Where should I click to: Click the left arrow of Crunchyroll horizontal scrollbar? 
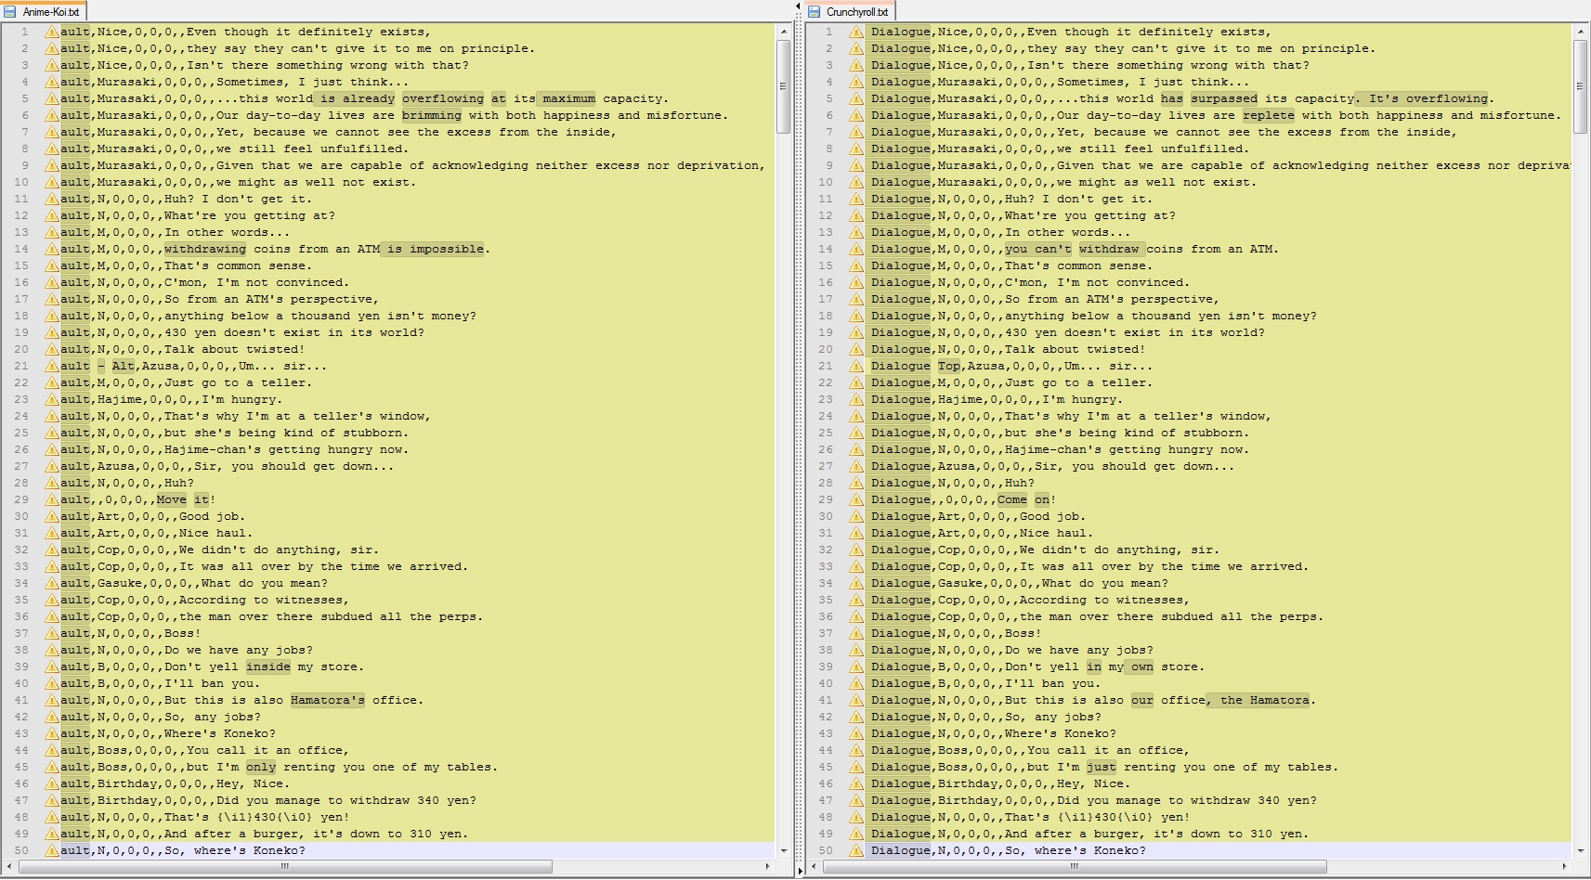tap(815, 866)
